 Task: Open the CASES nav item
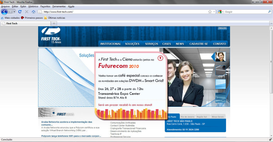tap(166, 44)
